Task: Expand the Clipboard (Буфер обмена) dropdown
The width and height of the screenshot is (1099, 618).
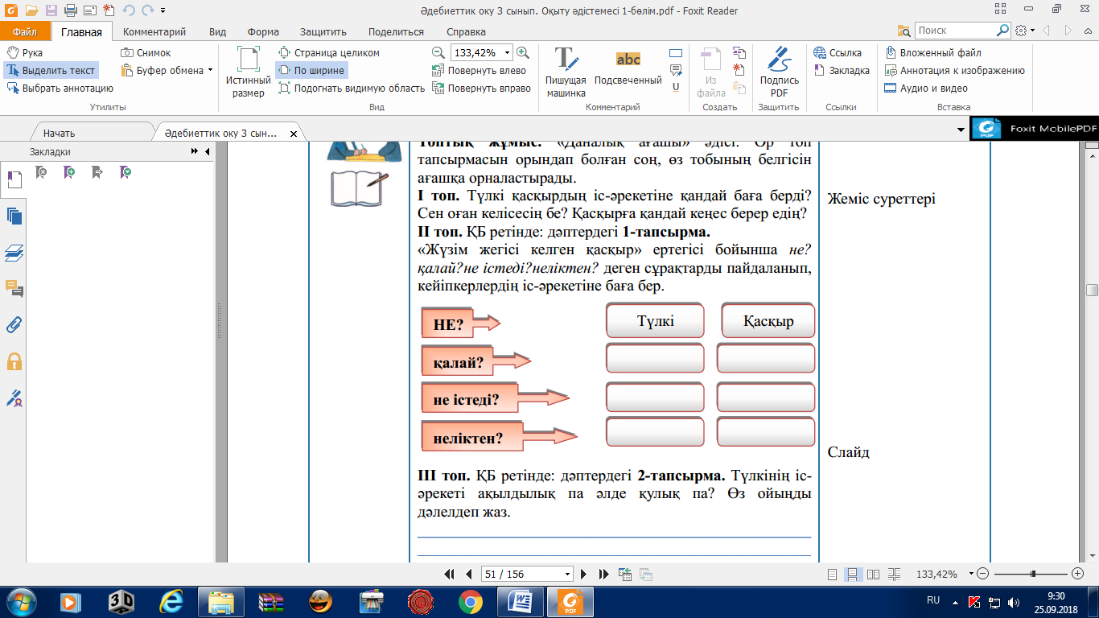Action: click(x=210, y=71)
